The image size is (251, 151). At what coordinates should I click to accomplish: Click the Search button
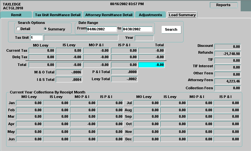tap(171, 29)
